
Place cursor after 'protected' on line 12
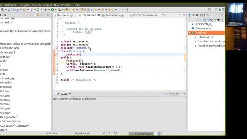(80, 54)
